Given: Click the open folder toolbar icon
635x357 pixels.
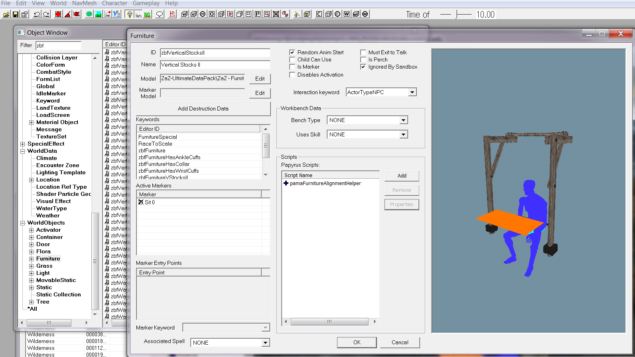Looking at the screenshot, I should click(x=6, y=14).
